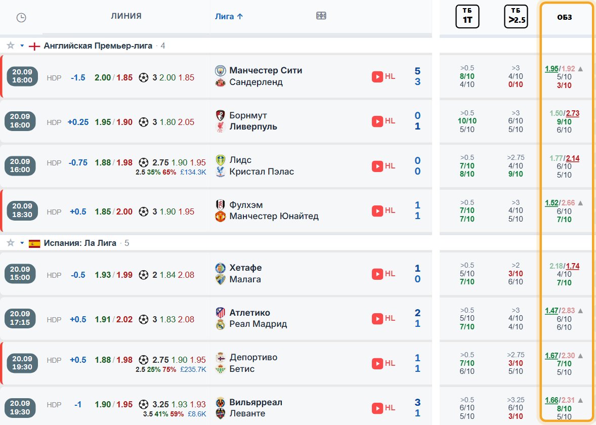The height and width of the screenshot is (425, 596).
Task: Click the clock icon in the header
Action: [21, 18]
